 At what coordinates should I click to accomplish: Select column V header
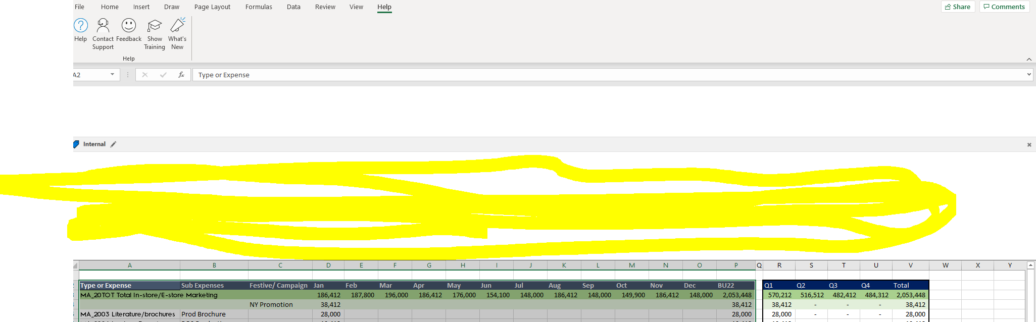910,265
